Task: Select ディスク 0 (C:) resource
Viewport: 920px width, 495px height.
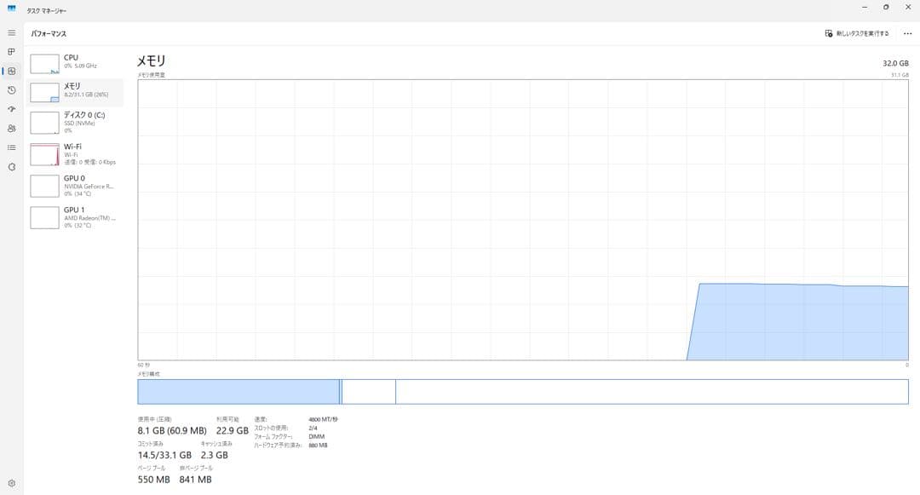Action: pos(75,122)
